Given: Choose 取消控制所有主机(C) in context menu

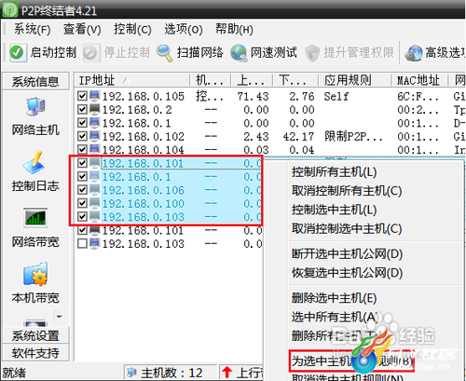Looking at the screenshot, I should (x=347, y=191).
